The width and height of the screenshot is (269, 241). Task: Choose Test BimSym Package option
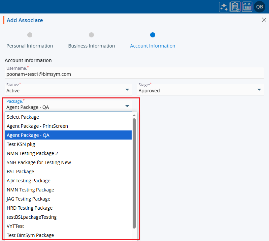coord(30,235)
